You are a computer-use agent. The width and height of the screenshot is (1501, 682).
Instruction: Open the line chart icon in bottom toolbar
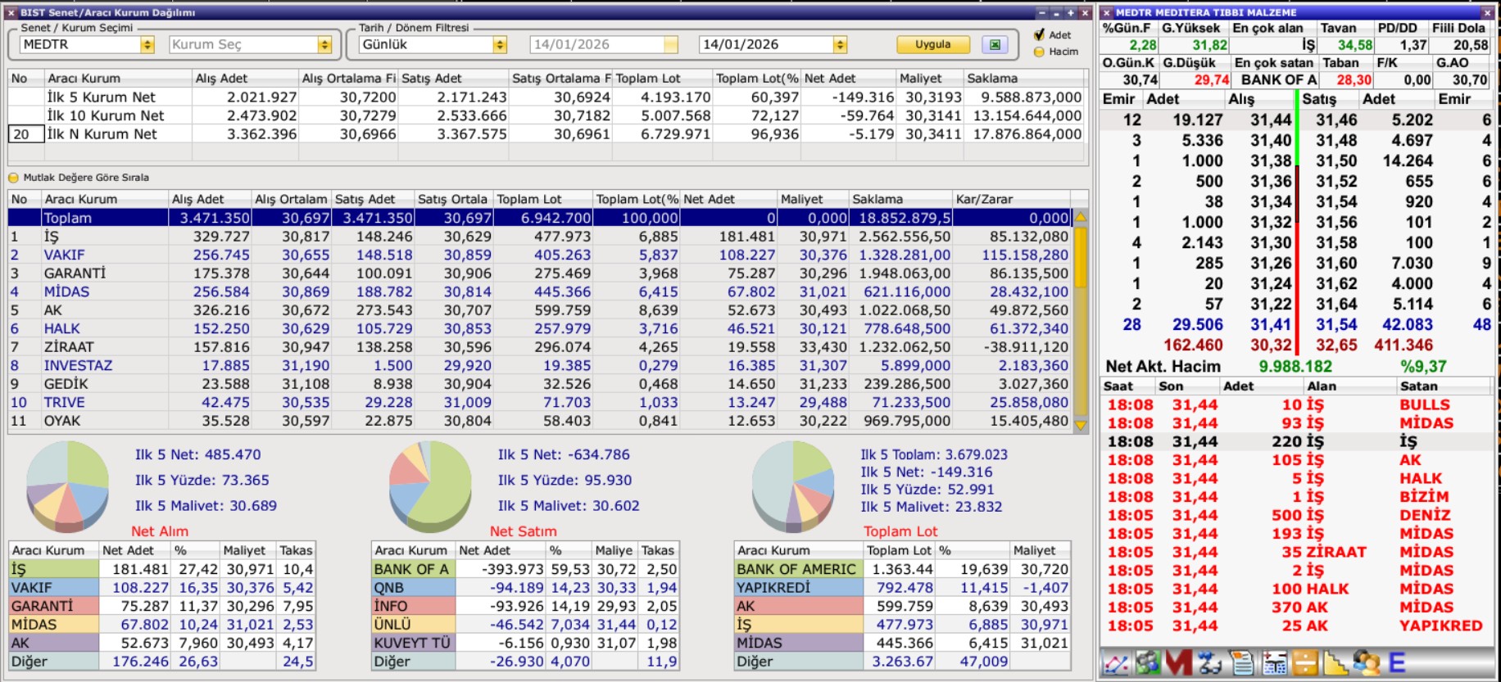(1116, 662)
